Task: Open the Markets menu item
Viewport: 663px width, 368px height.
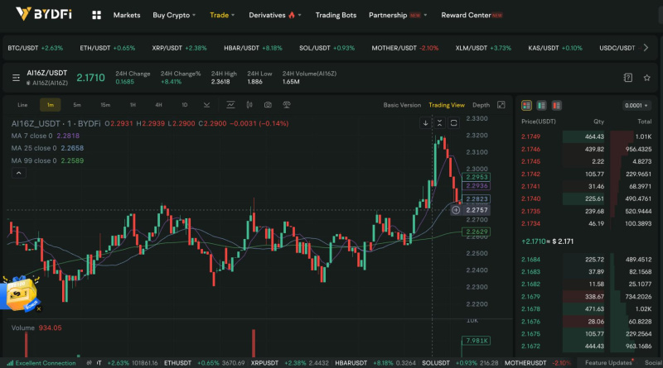Action: coord(126,15)
